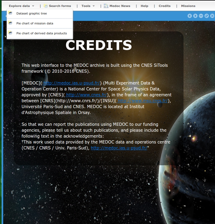Select Pie chart of mission data
The height and width of the screenshot is (224, 215).
(x=40, y=23)
